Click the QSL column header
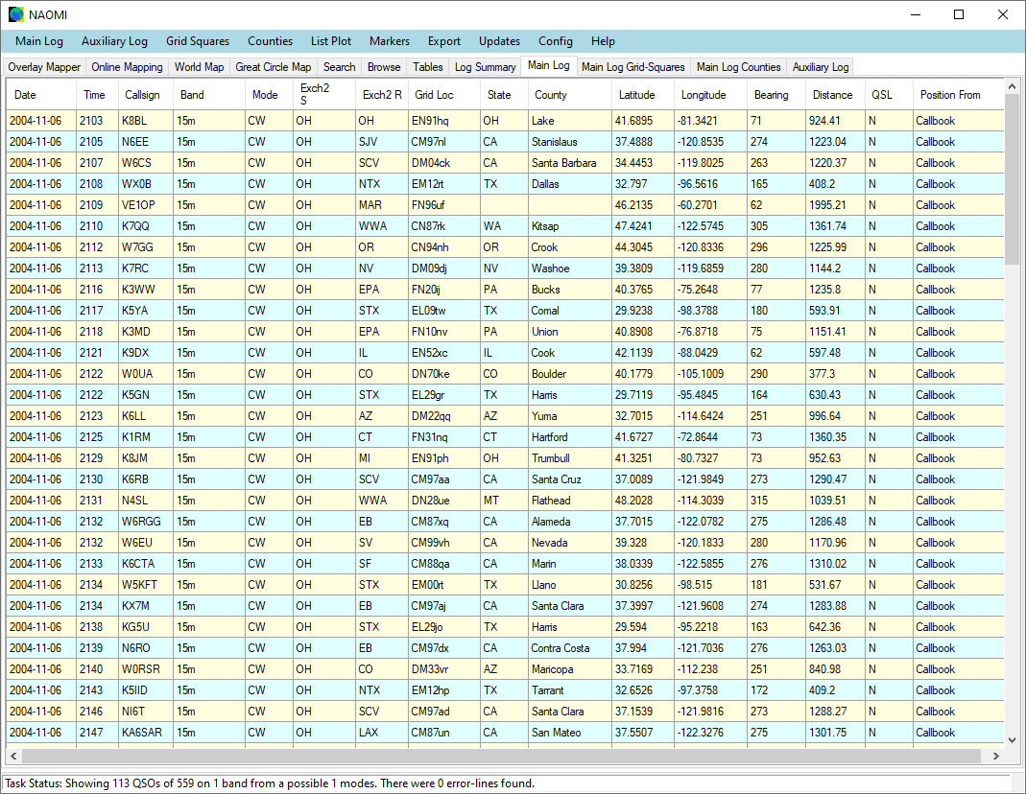The height and width of the screenshot is (794, 1026). pos(889,95)
